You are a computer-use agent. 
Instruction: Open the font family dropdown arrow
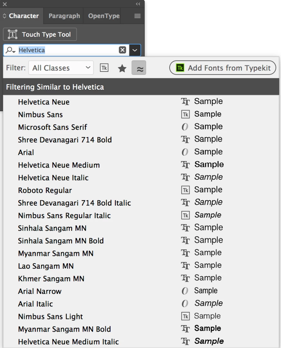(x=135, y=50)
